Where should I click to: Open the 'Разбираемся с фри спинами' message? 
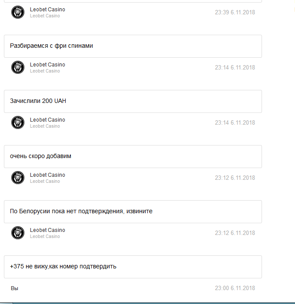(133, 46)
